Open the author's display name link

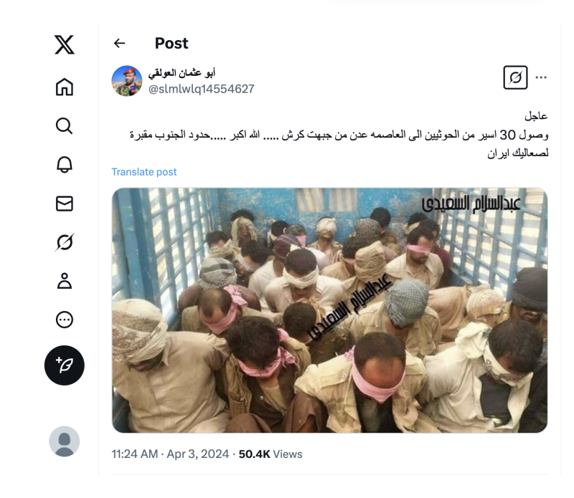(x=182, y=73)
